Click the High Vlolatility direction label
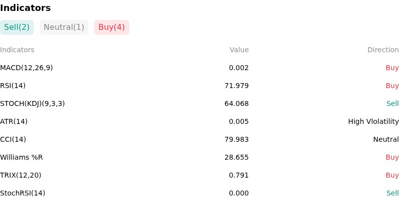399x198 pixels. pos(373,121)
